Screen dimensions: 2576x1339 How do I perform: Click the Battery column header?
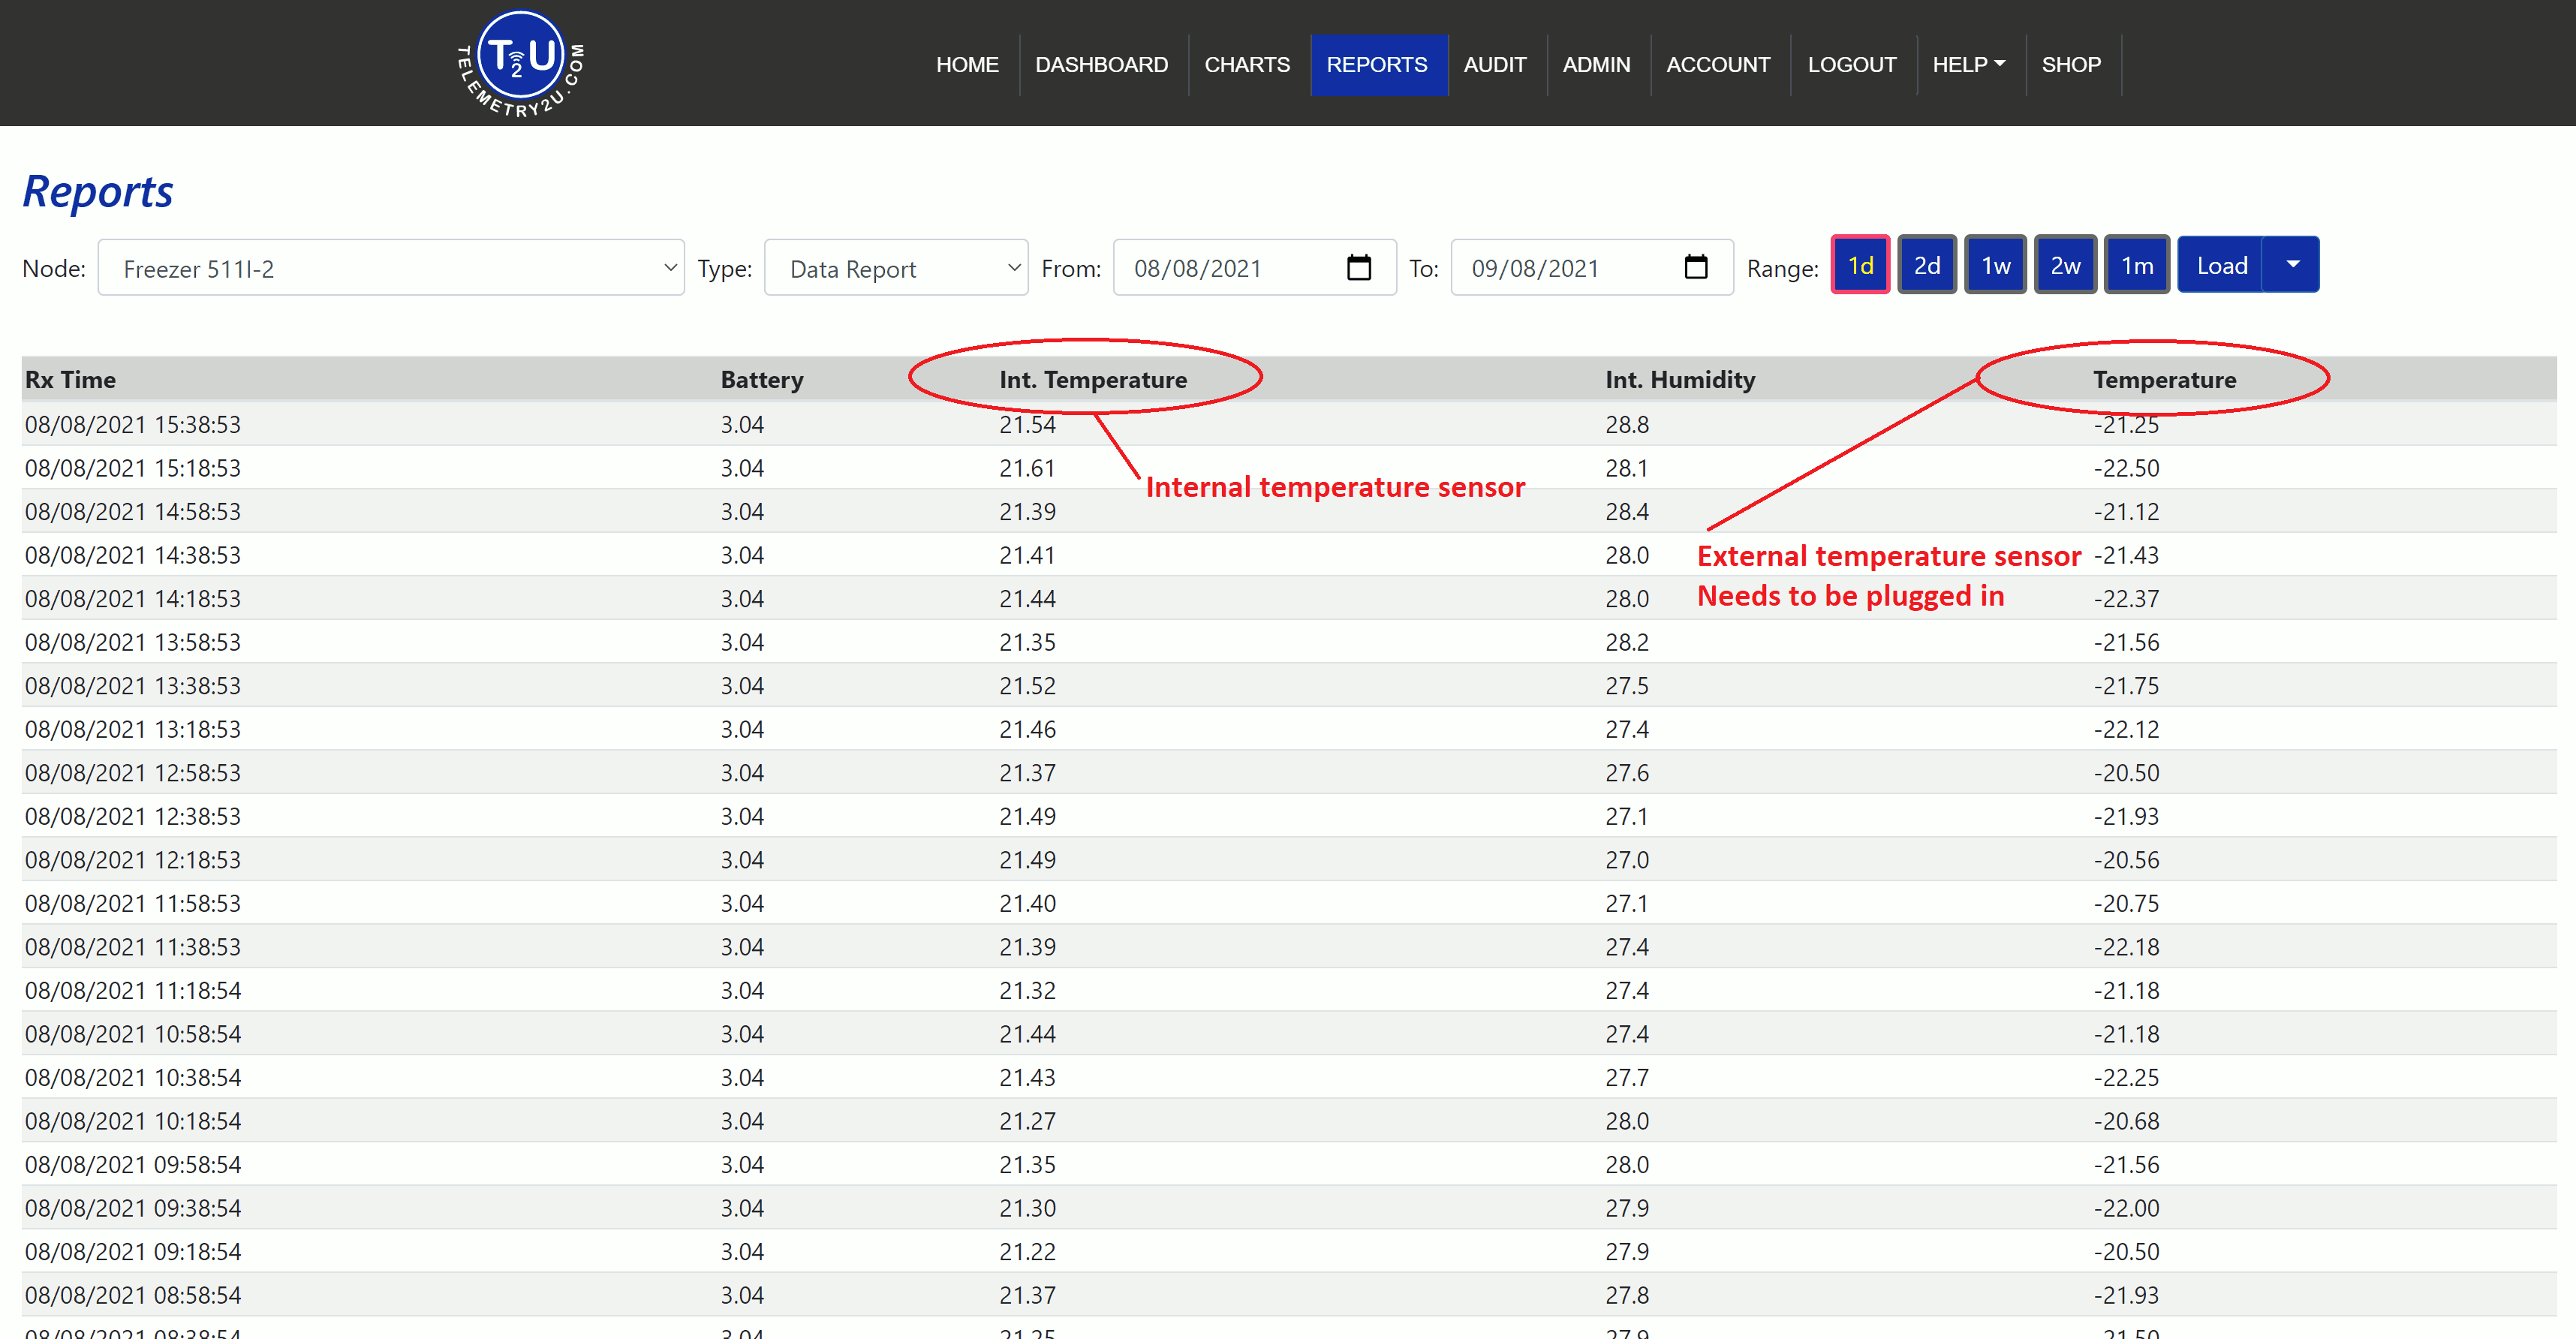coord(762,380)
